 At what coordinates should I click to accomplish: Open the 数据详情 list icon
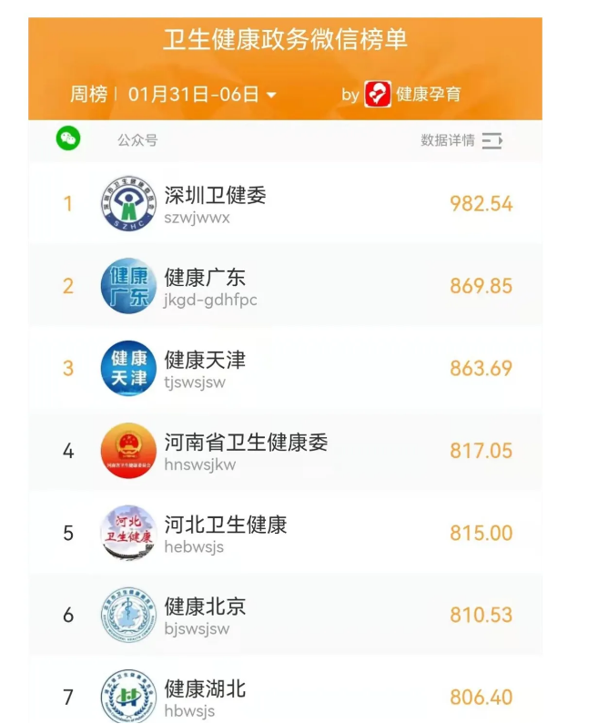[x=491, y=140]
